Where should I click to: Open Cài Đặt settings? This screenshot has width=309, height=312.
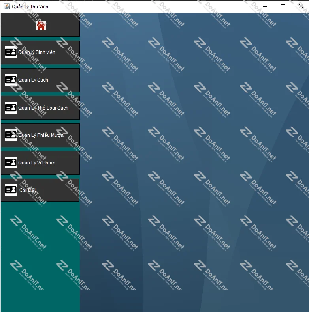point(40,190)
